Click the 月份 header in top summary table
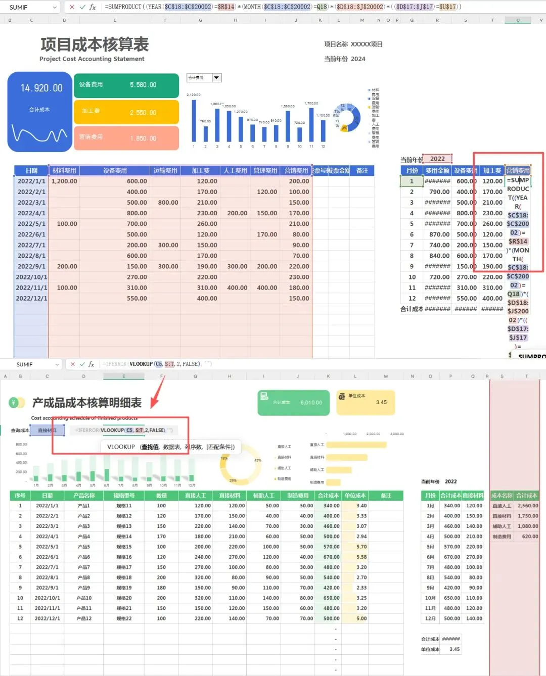This screenshot has width=546, height=676. (412, 171)
